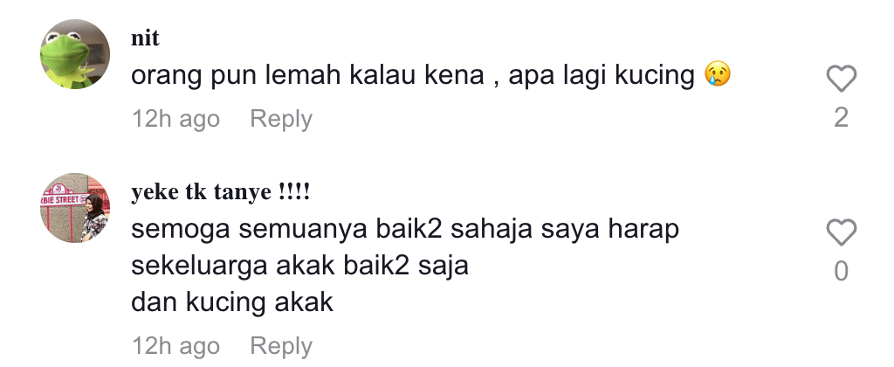Open the Kermit frog profile picture
Viewport: 894px width, 367px height.
coord(75,54)
